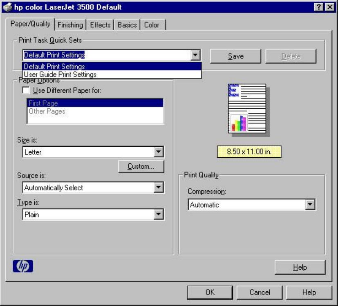Click Help button inside the tab panel

[x=300, y=267]
